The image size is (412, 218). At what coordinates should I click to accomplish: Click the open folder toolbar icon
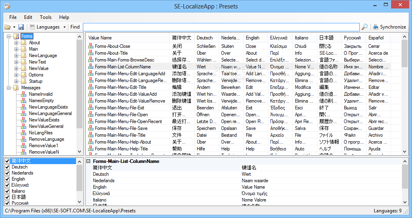point(8,27)
